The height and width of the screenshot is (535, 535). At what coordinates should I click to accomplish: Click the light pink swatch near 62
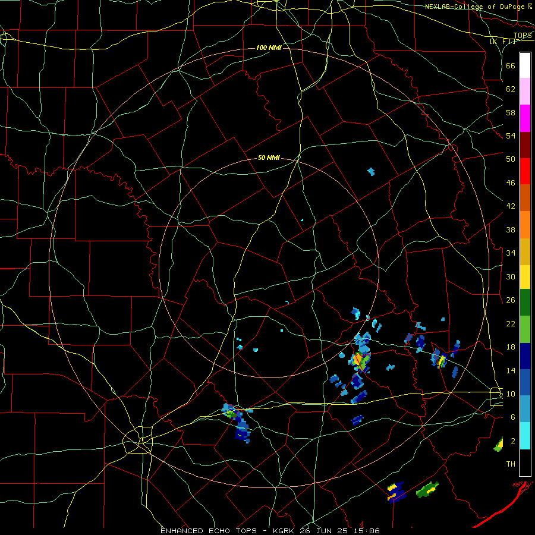tap(525, 91)
